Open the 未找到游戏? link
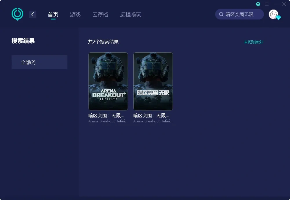 pos(253,42)
